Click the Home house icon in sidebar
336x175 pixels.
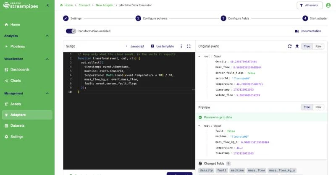[6, 25]
